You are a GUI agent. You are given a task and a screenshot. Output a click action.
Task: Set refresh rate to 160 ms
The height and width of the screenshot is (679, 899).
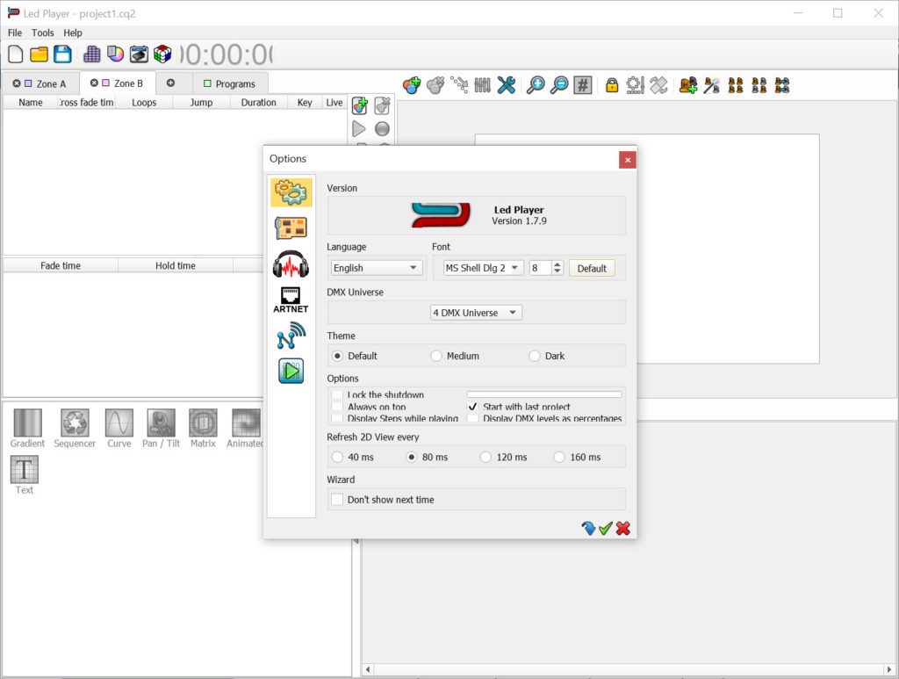(559, 457)
